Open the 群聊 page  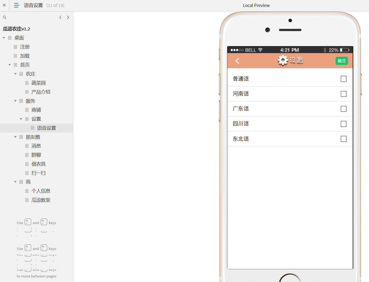click(x=36, y=155)
